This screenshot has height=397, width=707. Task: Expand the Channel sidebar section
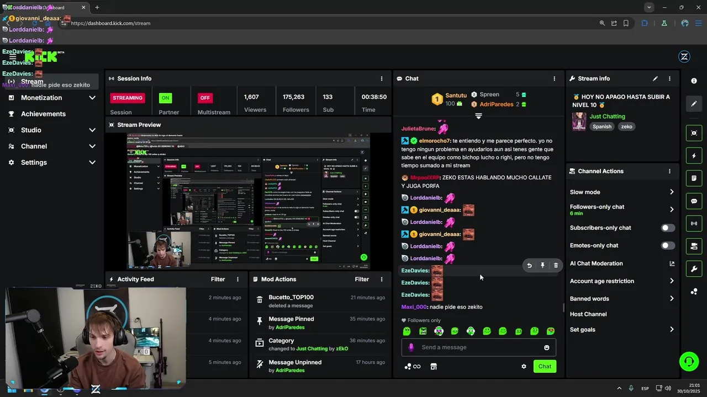pyautogui.click(x=92, y=146)
